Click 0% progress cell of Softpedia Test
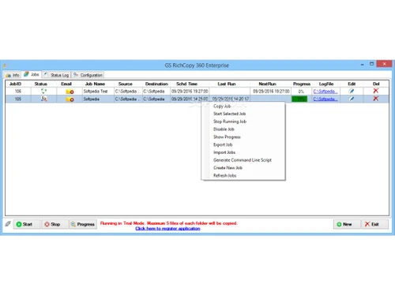395x296 pixels. point(301,92)
